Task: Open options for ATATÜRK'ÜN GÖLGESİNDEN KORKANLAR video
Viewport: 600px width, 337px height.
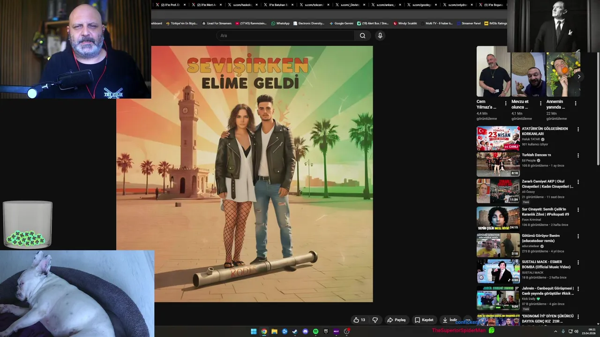Action: click(x=578, y=129)
